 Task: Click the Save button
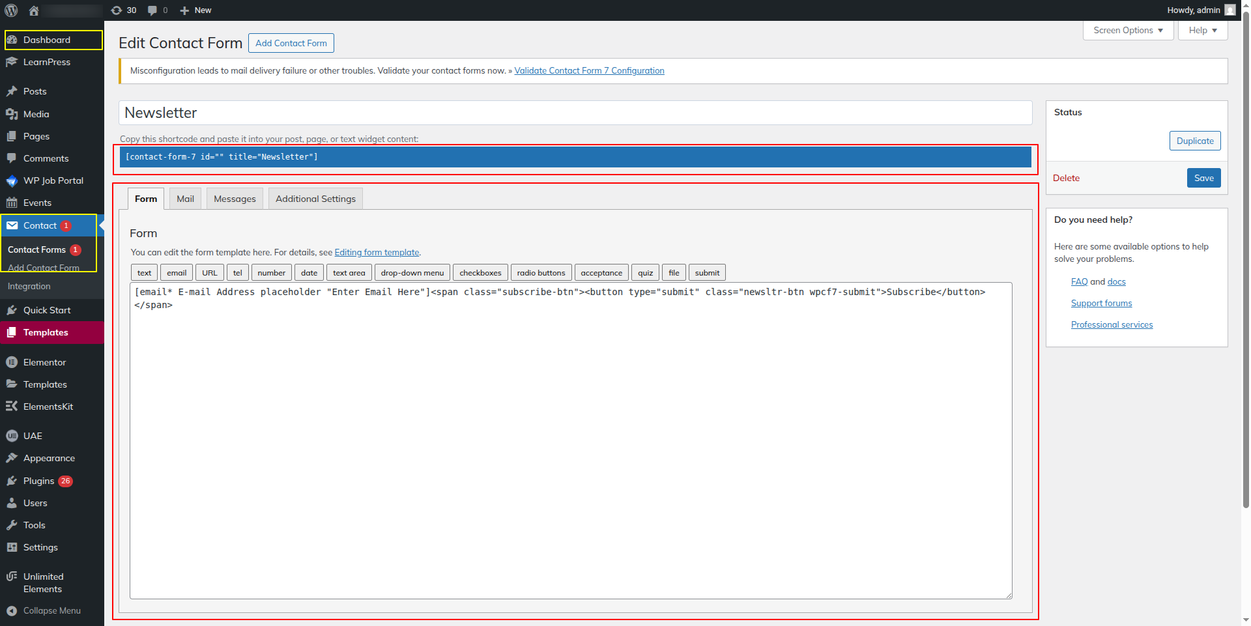[1203, 178]
